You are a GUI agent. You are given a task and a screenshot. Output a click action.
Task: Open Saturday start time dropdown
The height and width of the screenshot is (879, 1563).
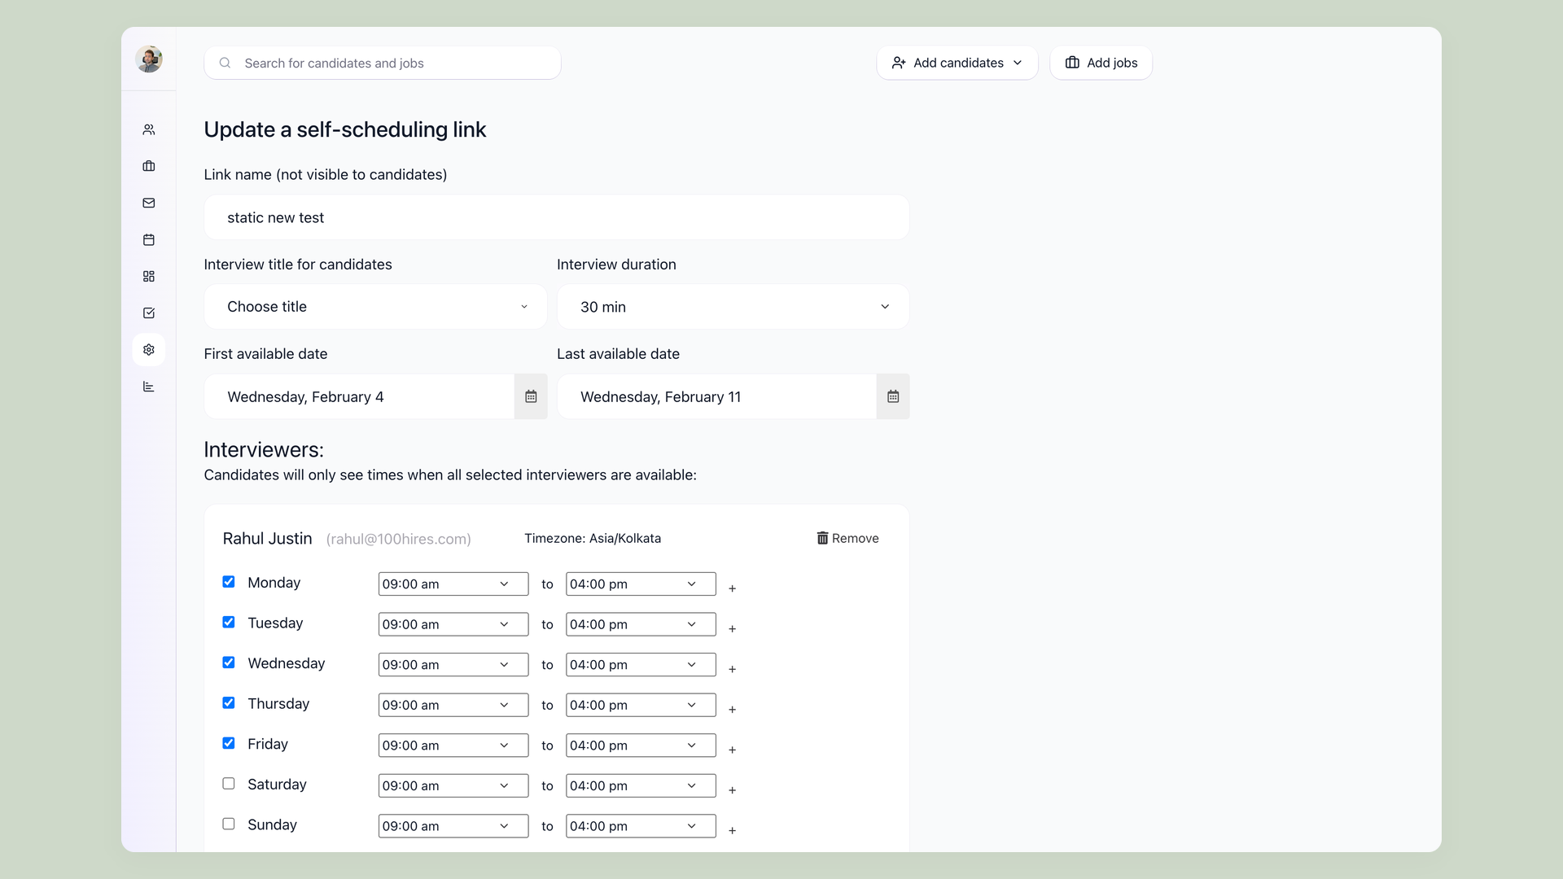[x=453, y=785]
